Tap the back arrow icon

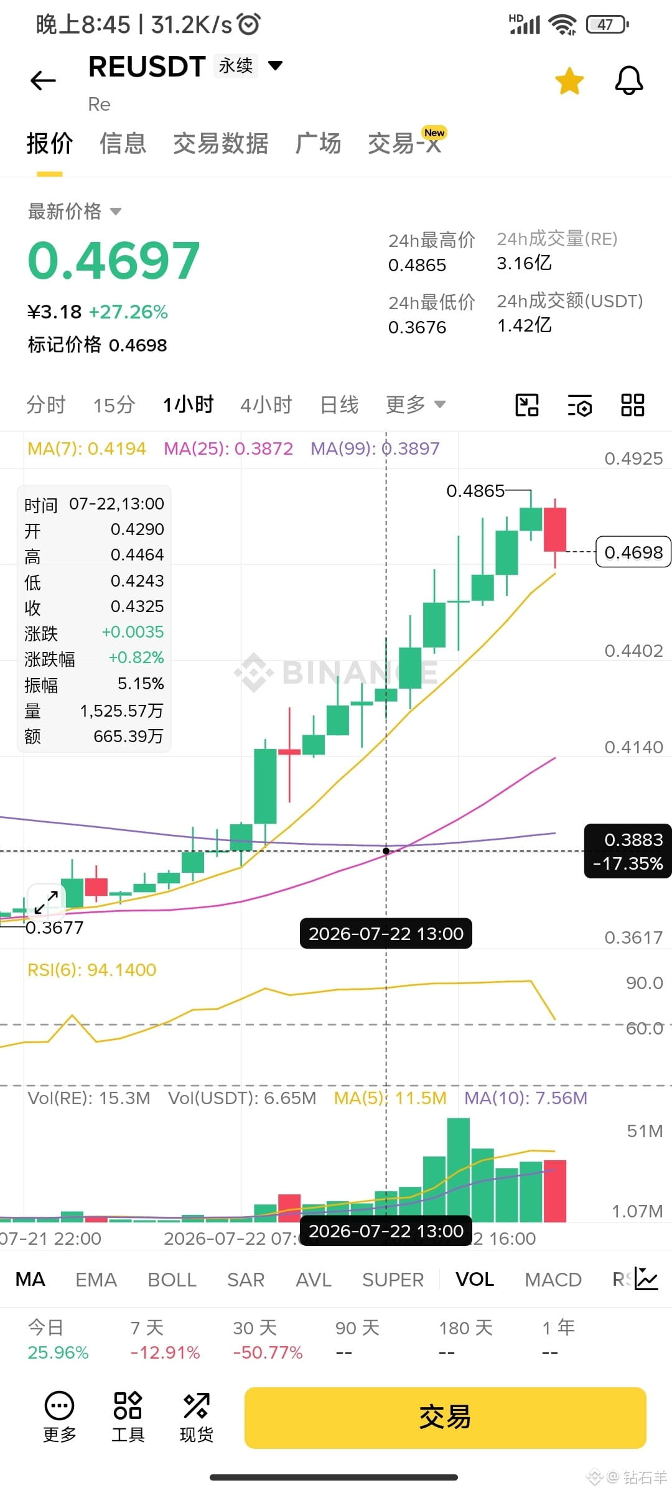pos(43,80)
